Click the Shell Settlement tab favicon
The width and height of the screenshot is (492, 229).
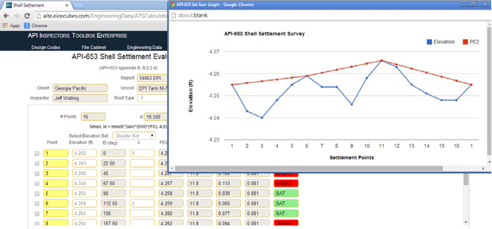9,5
